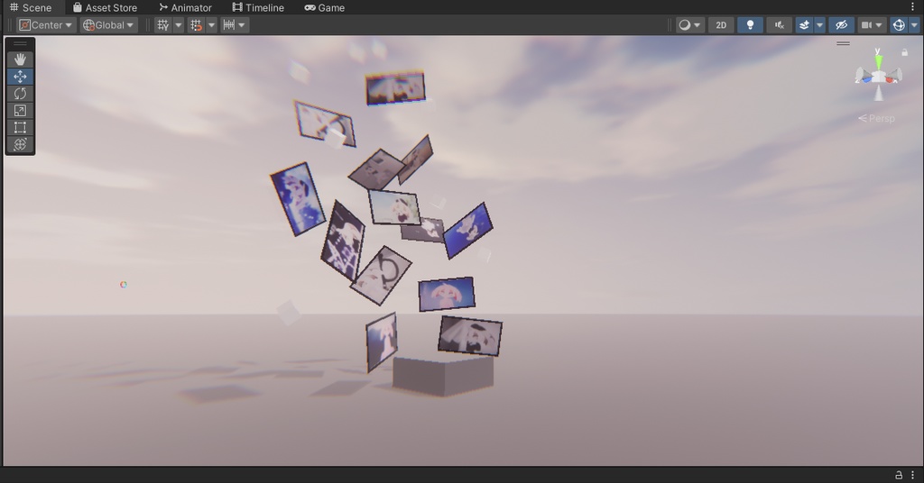Open the Global handle rotation dropdown
Screen dimensions: 924x483
click(x=108, y=24)
